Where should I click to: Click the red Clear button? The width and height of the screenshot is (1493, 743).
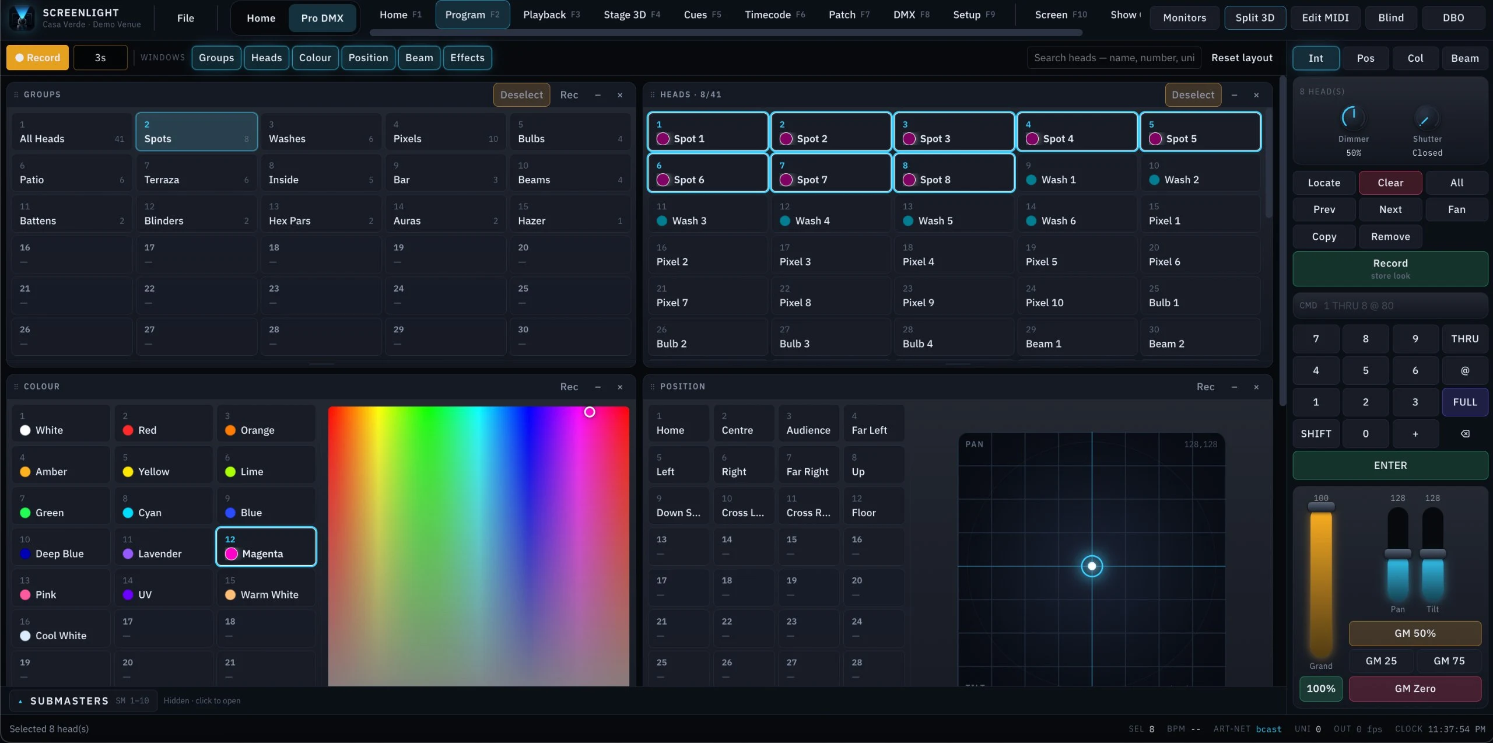[x=1390, y=183]
